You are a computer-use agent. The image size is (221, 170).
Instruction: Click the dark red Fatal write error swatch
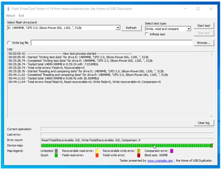[x=139, y=155]
